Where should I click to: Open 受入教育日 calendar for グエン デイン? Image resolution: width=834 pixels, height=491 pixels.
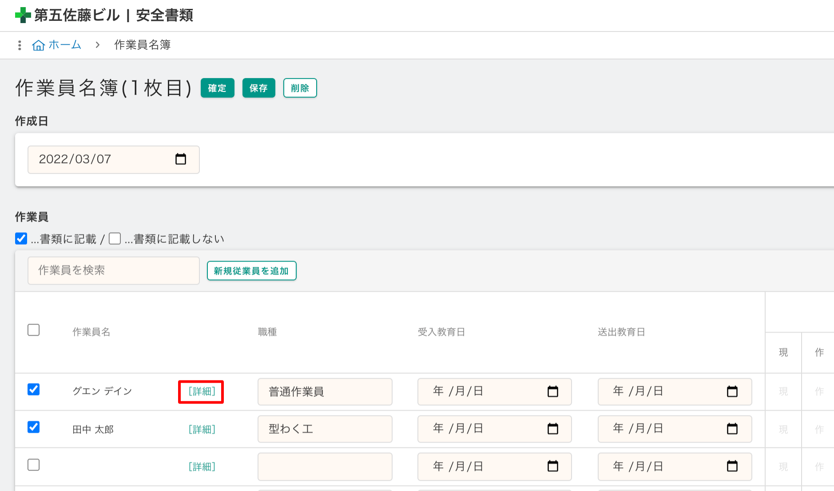tap(552, 392)
